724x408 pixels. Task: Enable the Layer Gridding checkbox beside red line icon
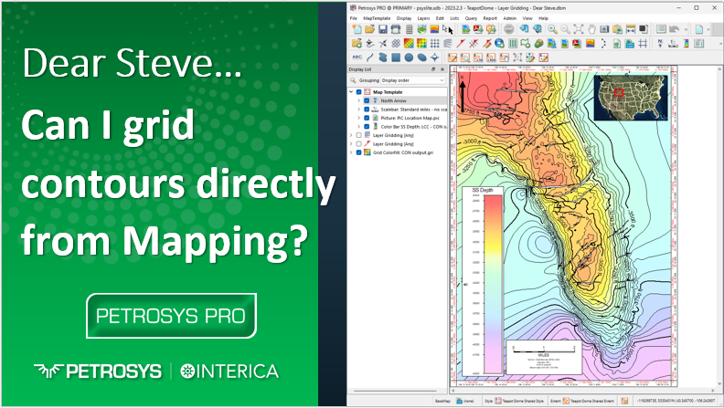click(x=358, y=144)
